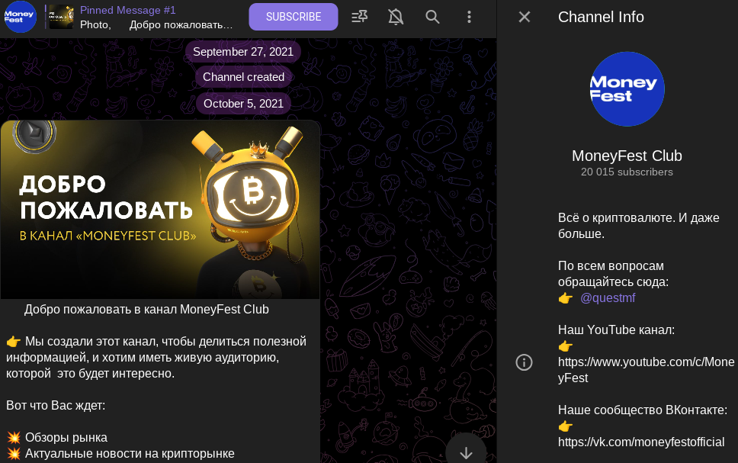Click the info icon beside the description
The width and height of the screenshot is (738, 463).
(x=524, y=362)
